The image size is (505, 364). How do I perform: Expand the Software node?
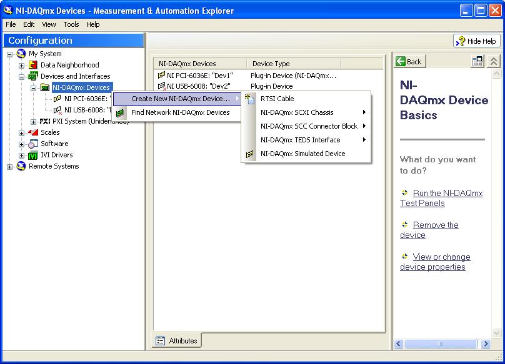click(22, 144)
